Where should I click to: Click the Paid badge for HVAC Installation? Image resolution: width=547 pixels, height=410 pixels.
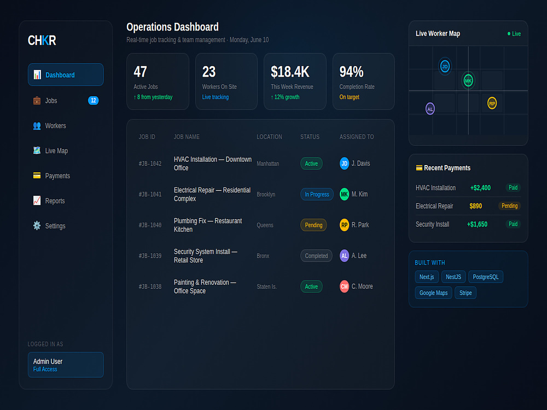coord(513,188)
